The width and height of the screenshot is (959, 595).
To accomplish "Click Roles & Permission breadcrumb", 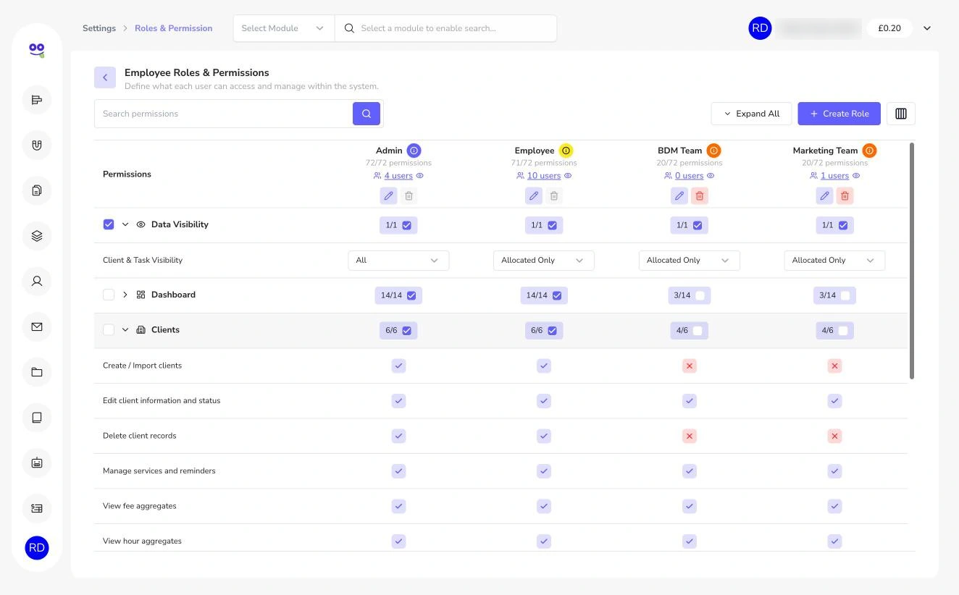I will tap(174, 28).
